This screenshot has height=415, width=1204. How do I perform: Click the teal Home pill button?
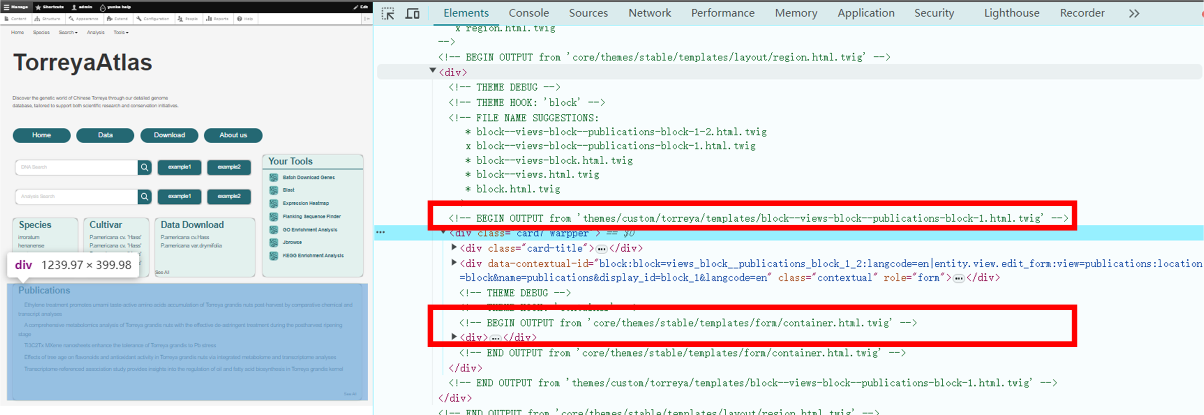(42, 135)
